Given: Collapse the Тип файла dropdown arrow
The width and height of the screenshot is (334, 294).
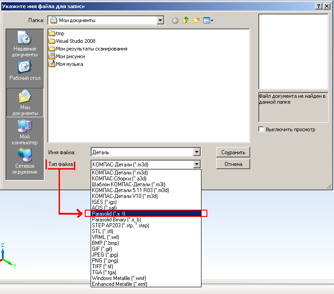Looking at the screenshot, I should point(197,164).
